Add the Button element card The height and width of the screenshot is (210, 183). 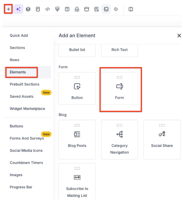point(77,88)
